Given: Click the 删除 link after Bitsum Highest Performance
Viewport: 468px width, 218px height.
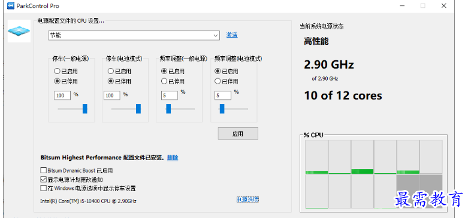Looking at the screenshot, I should [x=173, y=158].
